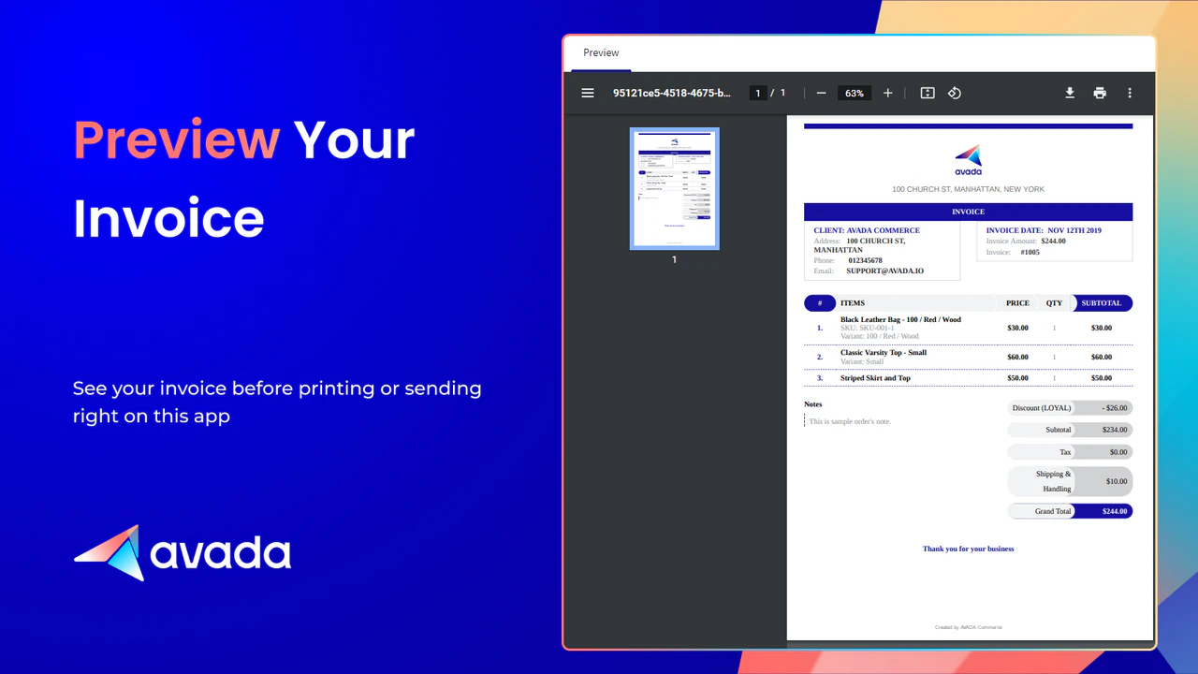Click the phone number 012345678
The image size is (1198, 674).
pos(865,260)
